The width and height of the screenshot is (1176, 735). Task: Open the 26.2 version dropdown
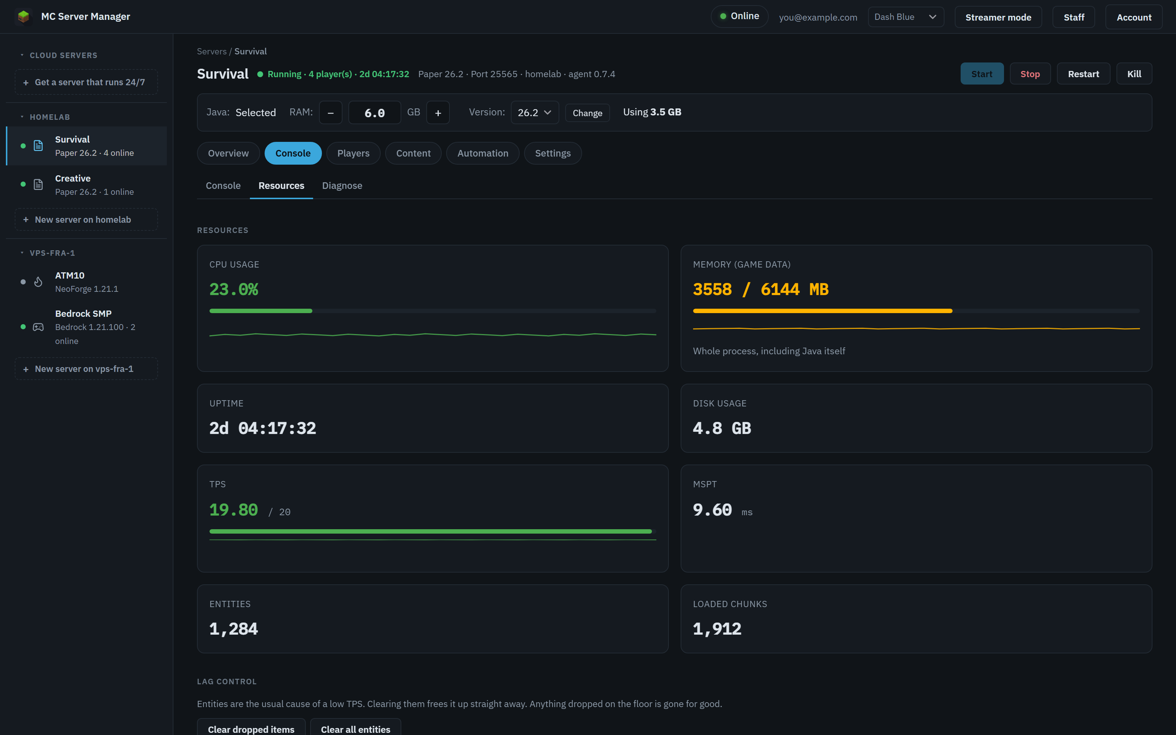[x=535, y=113]
